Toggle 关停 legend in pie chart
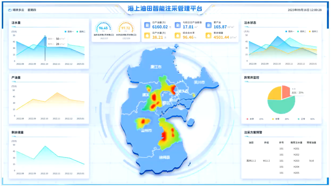The height and width of the screenshot is (186, 331). [250, 119]
